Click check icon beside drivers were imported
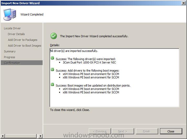This screenshot has width=187, height=139. tap(52, 58)
